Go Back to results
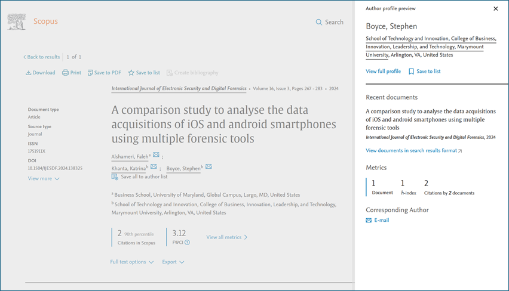 (42, 57)
